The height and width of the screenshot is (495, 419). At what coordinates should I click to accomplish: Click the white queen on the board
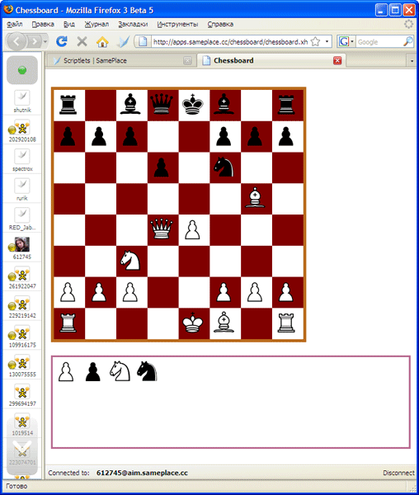[162, 229]
